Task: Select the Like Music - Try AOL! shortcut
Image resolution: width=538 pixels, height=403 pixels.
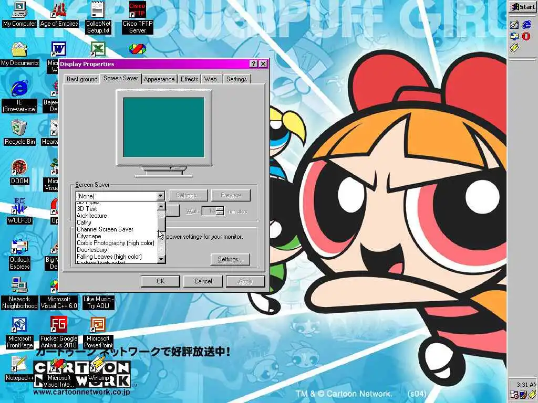Action: (98, 302)
